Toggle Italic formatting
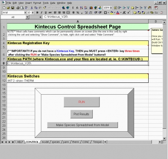Viewport: 168px width, 159px height. click(42, 13)
